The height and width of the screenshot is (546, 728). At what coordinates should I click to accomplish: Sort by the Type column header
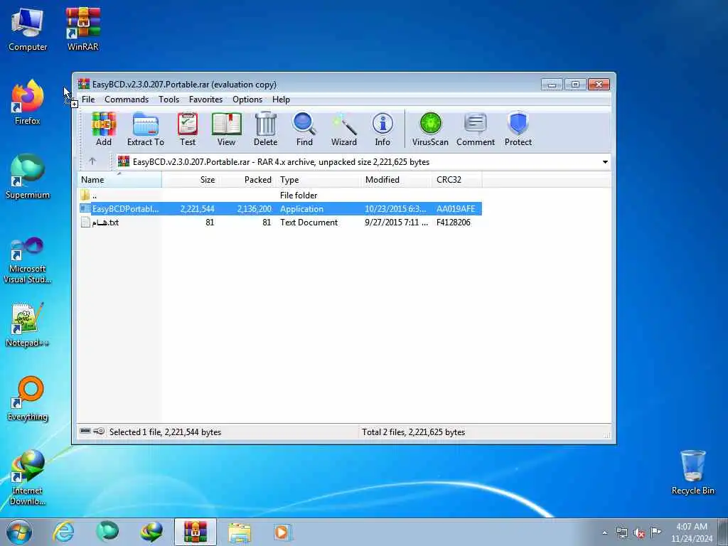click(318, 180)
